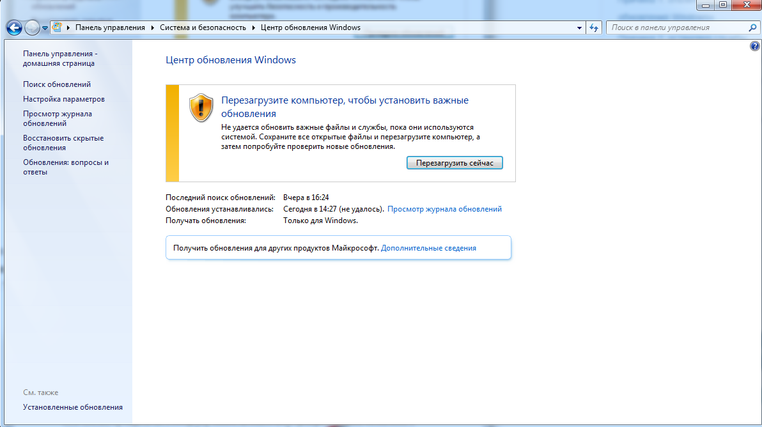The image size is (762, 427).
Task: Go back with the blue Back arrow
Action: tap(14, 27)
